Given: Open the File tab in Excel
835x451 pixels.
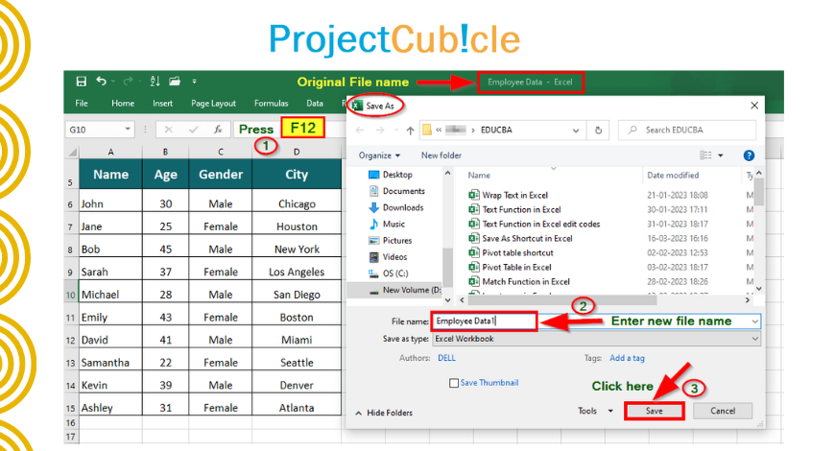Looking at the screenshot, I should click(x=82, y=104).
